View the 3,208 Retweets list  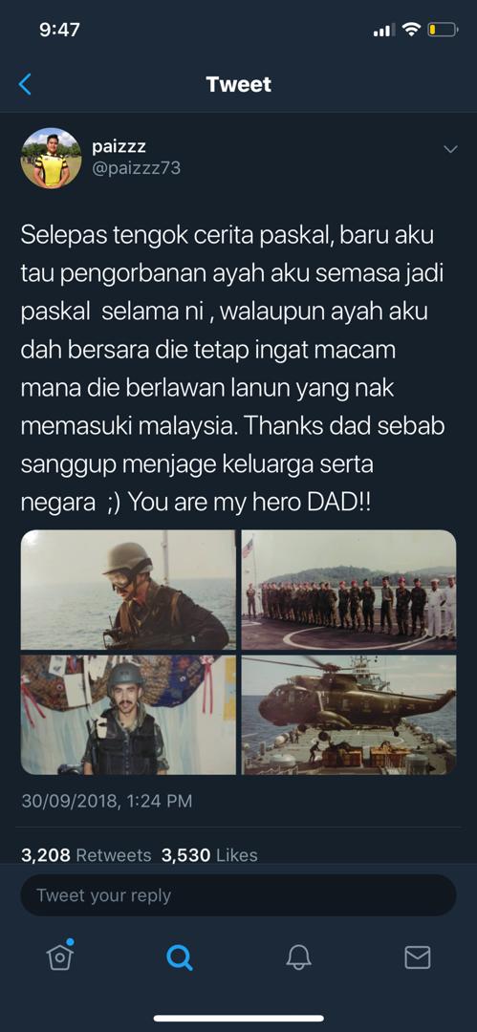coord(86,855)
